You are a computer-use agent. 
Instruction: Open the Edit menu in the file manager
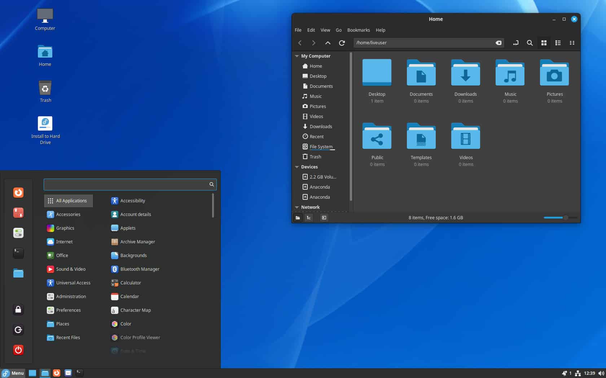311,30
